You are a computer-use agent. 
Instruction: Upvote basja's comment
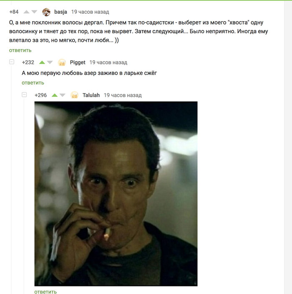(x=27, y=12)
